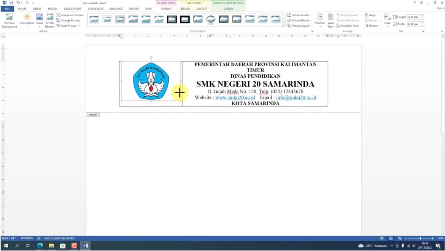Open the Align dropdown
The height and width of the screenshot is (251, 445).
tap(371, 15)
